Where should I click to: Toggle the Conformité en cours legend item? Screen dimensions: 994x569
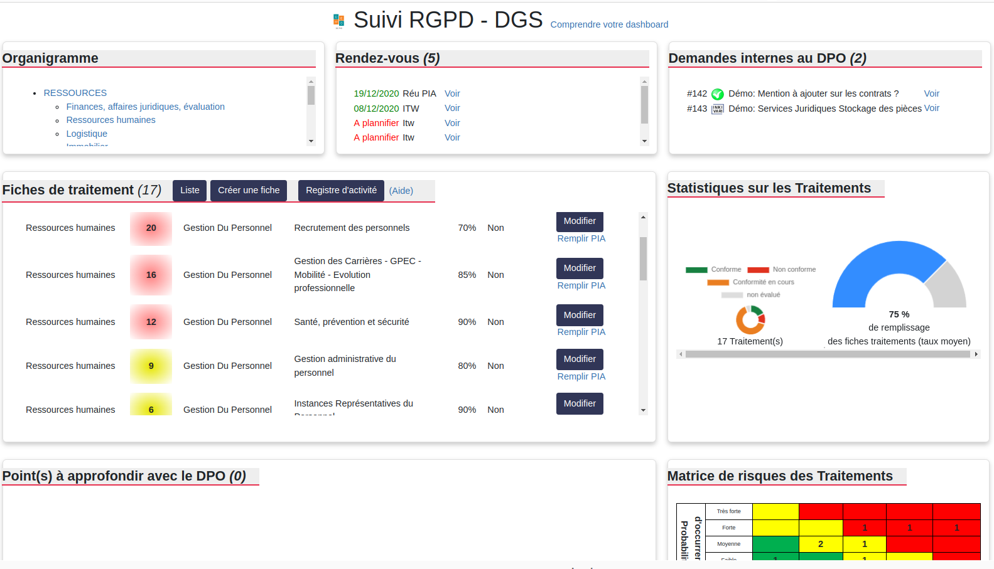(751, 282)
